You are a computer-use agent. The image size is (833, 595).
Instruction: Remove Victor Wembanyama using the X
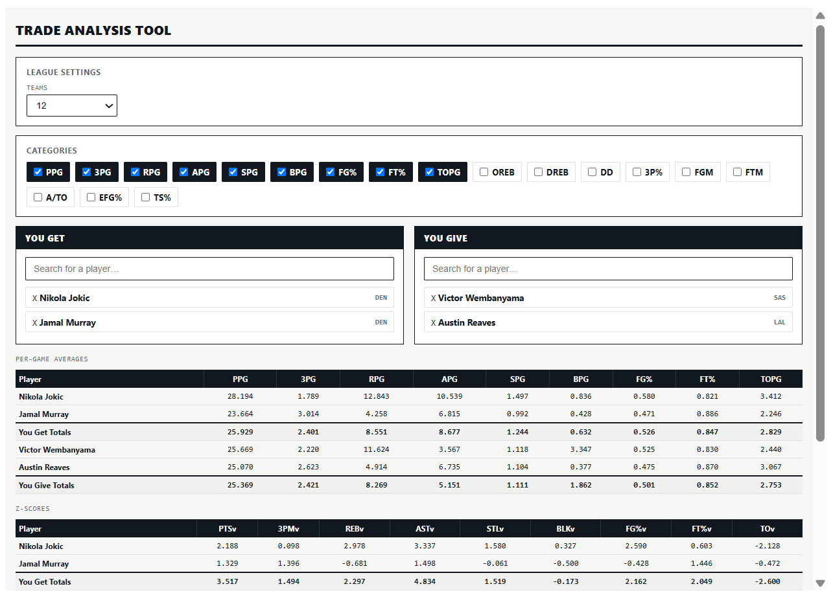434,298
